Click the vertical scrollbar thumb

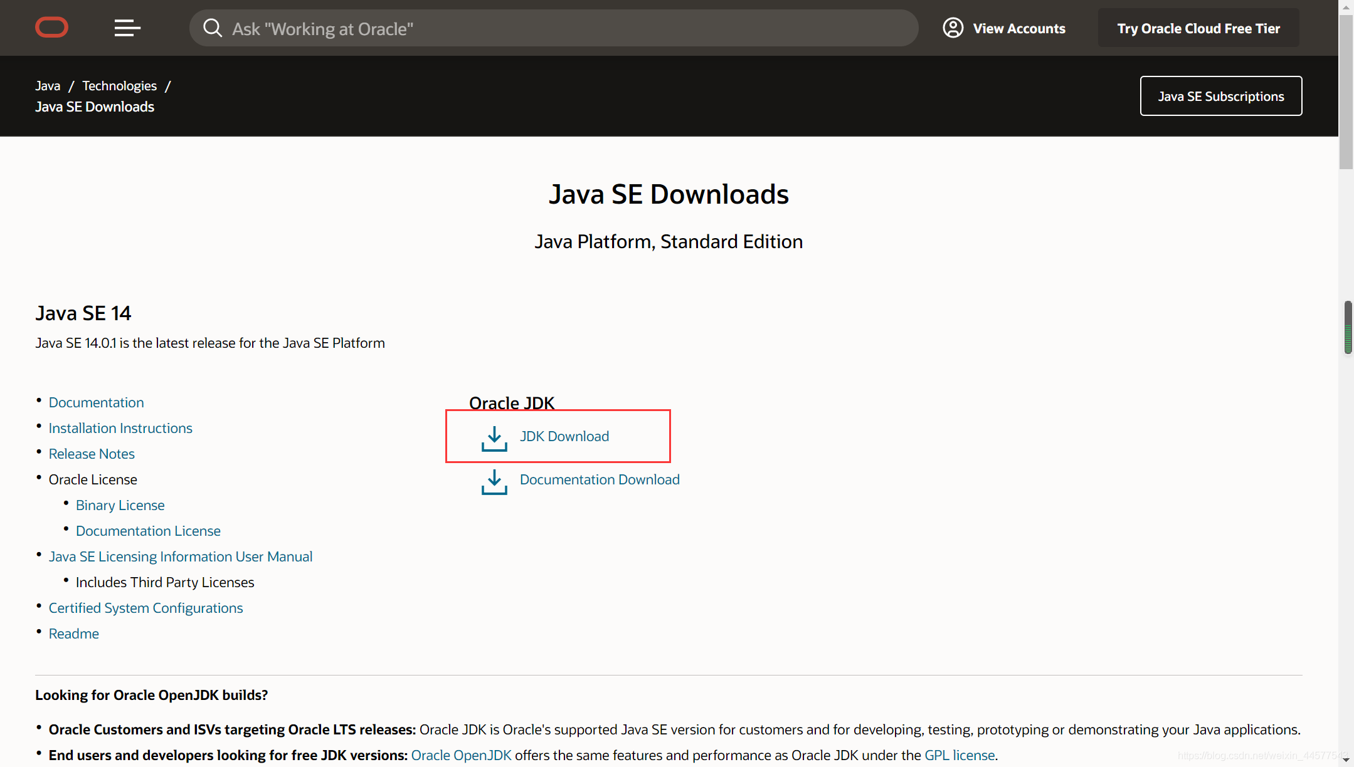point(1346,93)
